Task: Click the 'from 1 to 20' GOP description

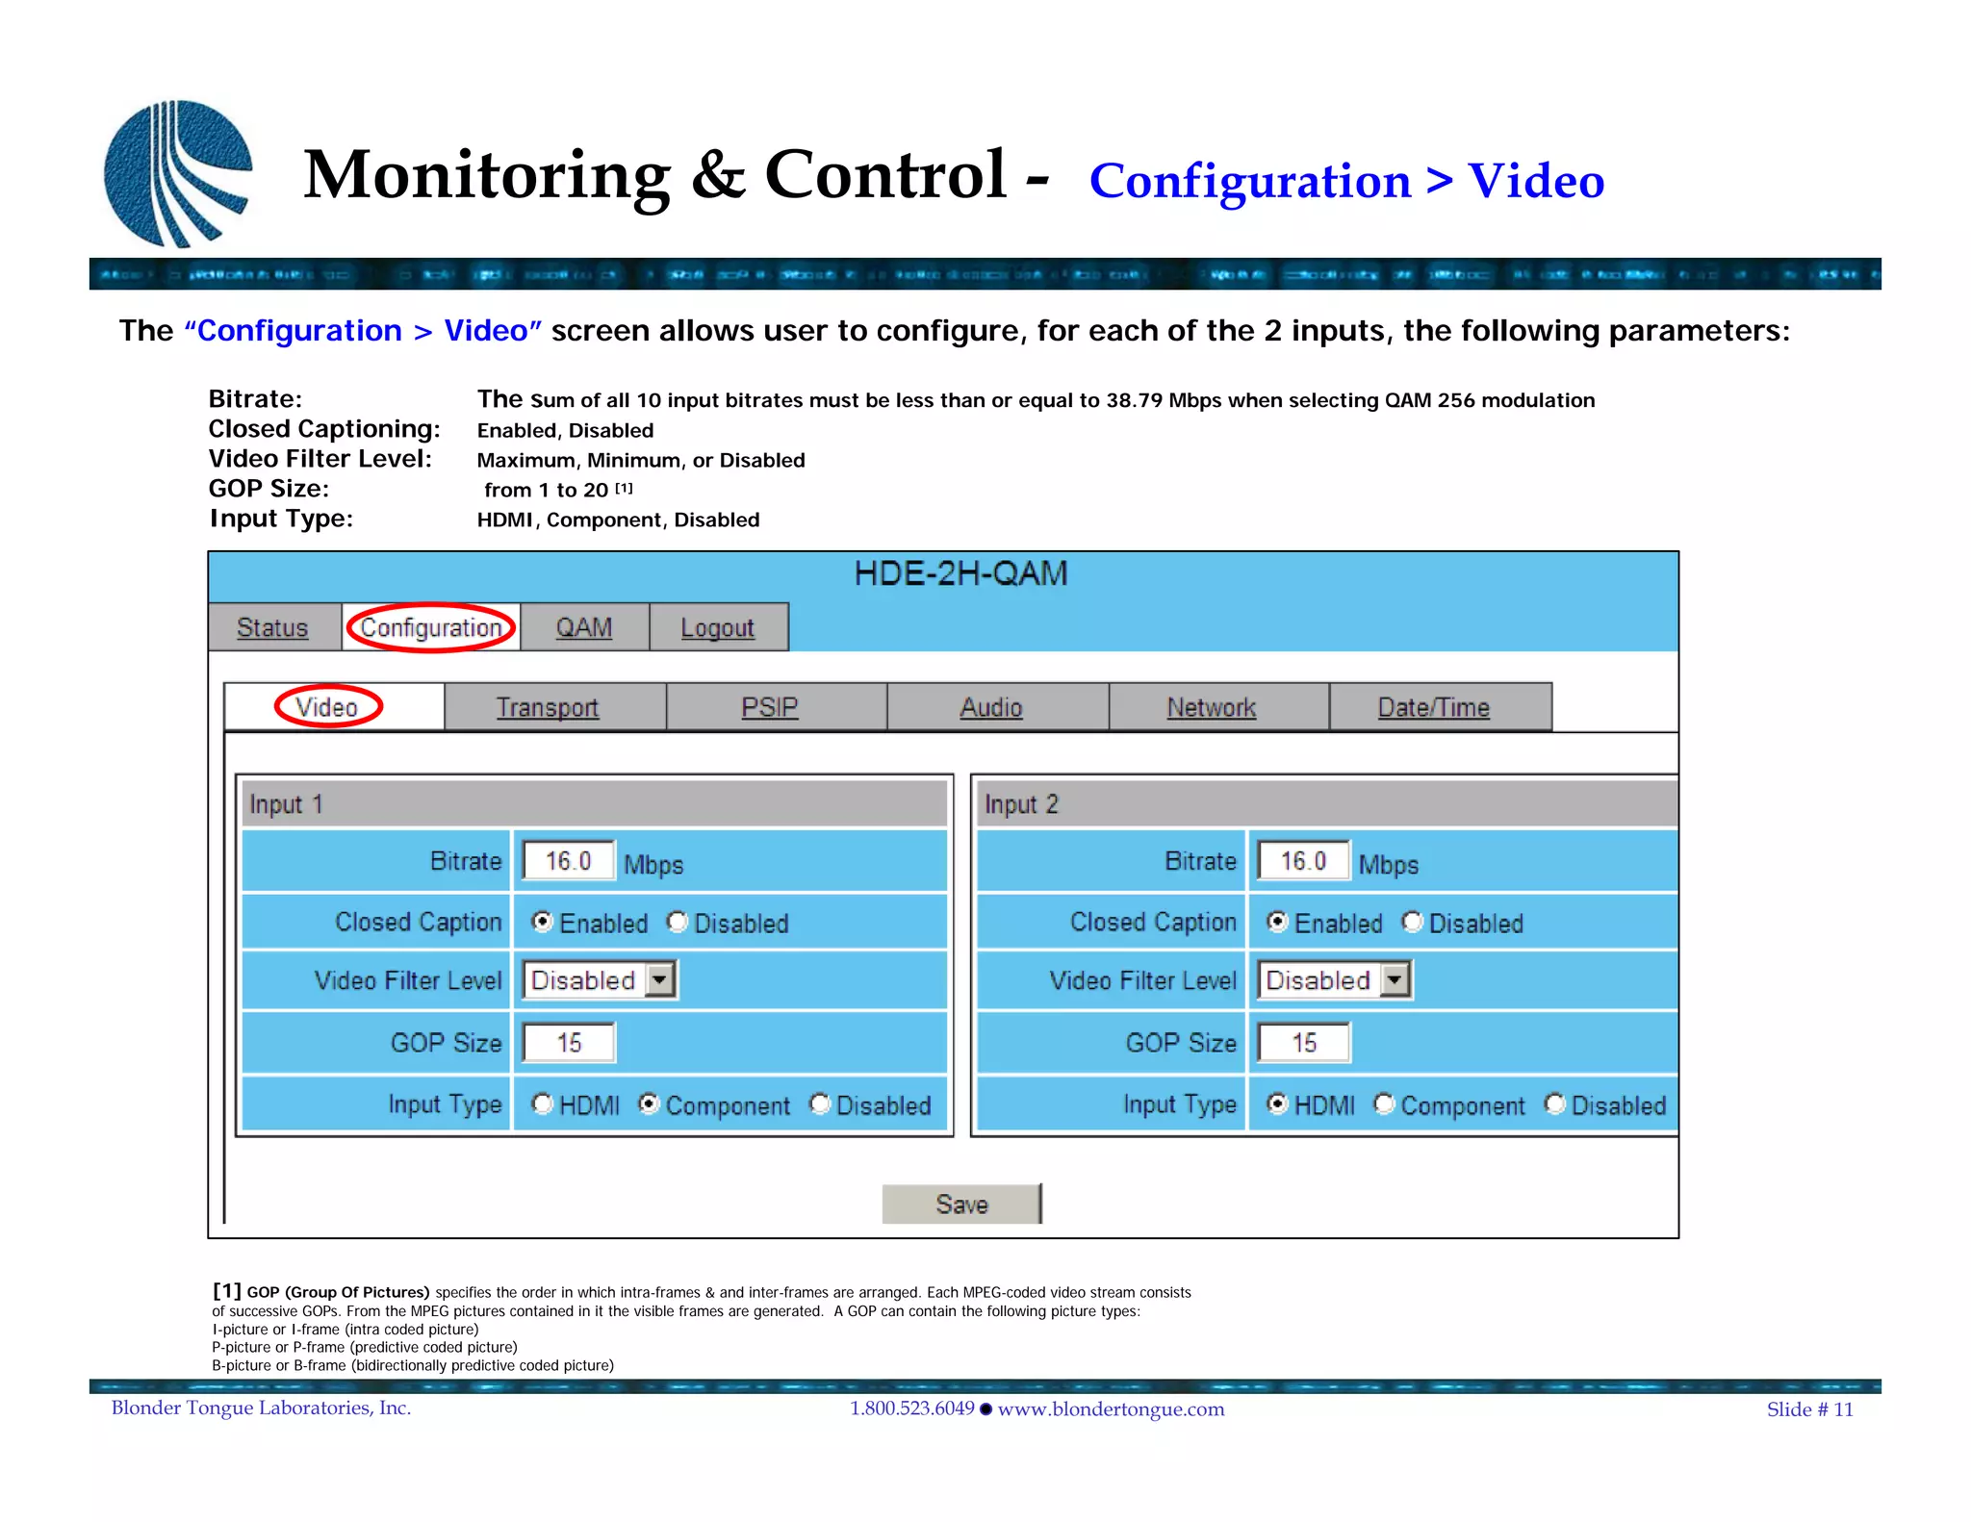Action: (x=546, y=490)
